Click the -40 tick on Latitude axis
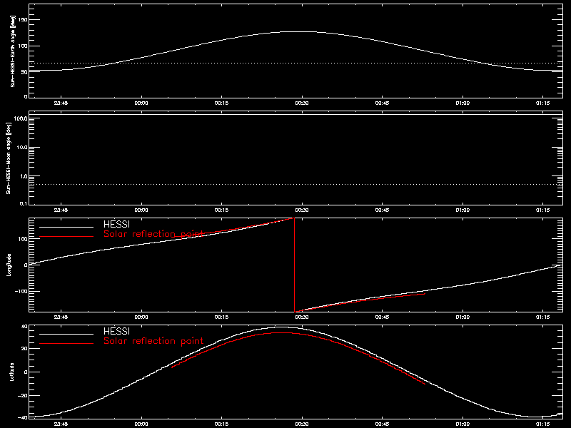The image size is (571, 428). 23,417
